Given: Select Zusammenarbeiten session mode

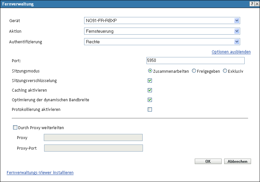Looking at the screenshot, I should (x=150, y=71).
